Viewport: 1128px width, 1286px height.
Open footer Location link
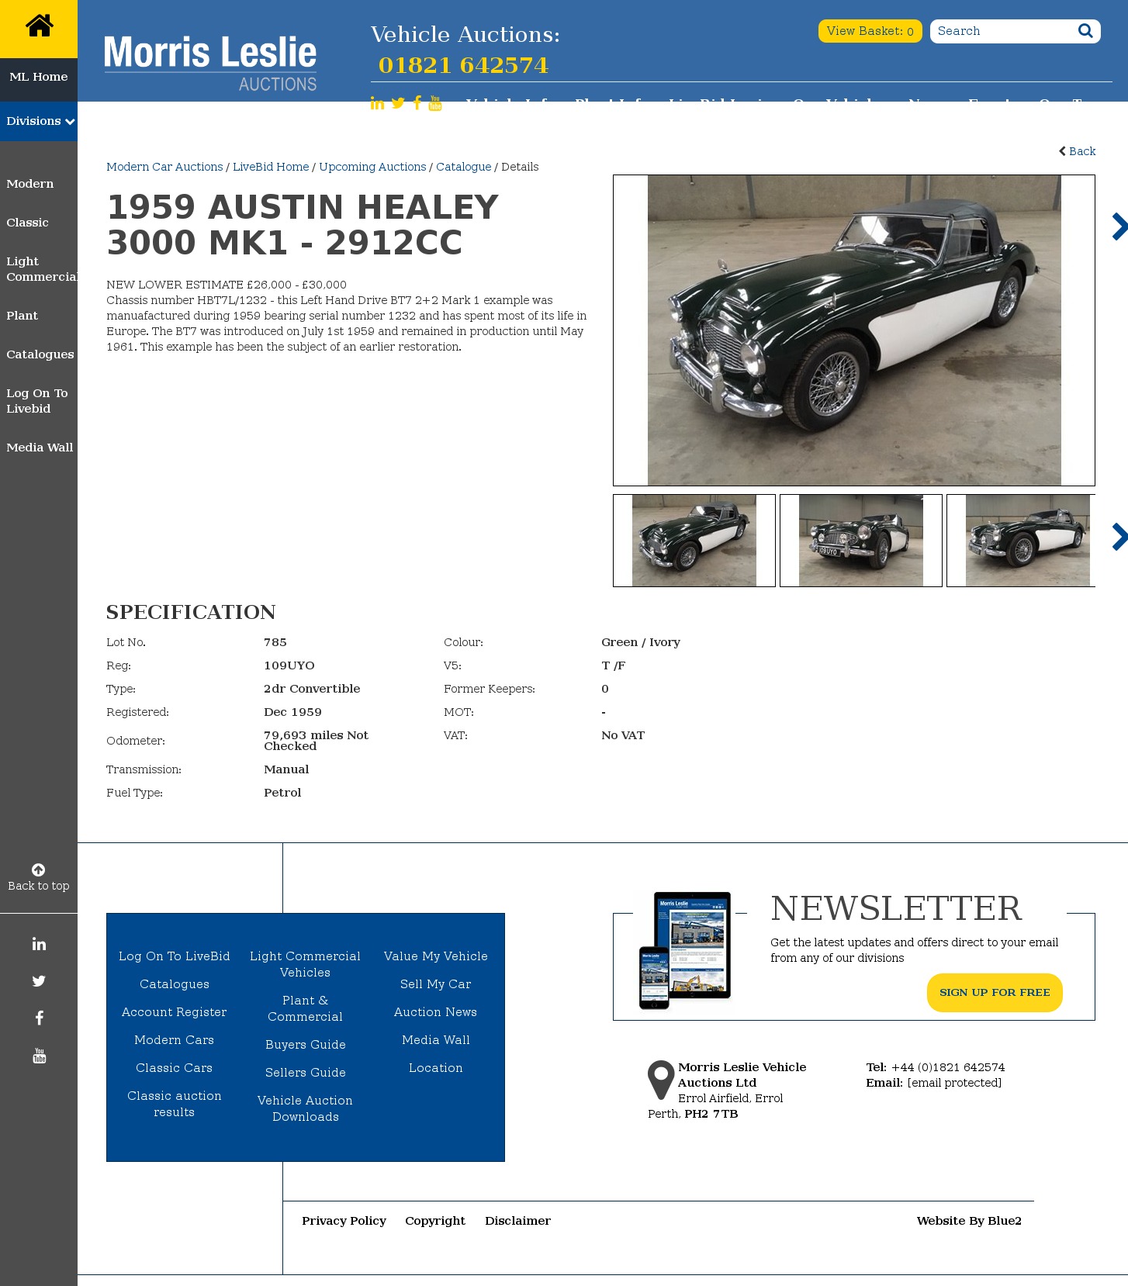[x=436, y=1068]
